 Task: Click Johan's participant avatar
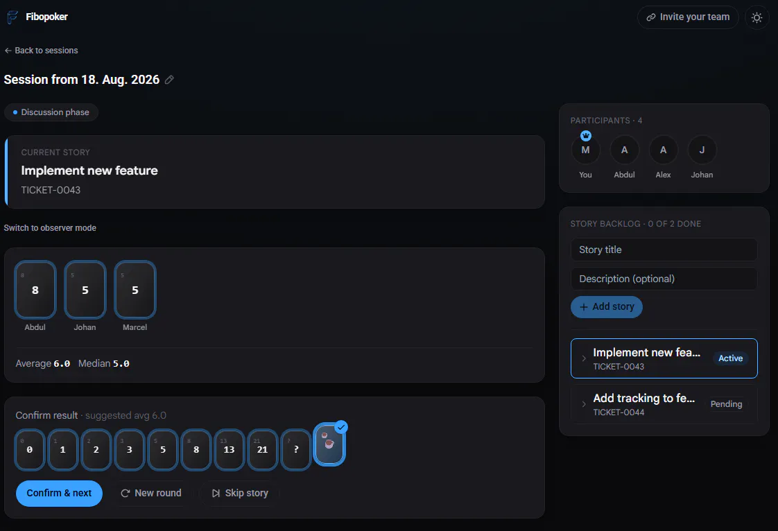pos(702,150)
